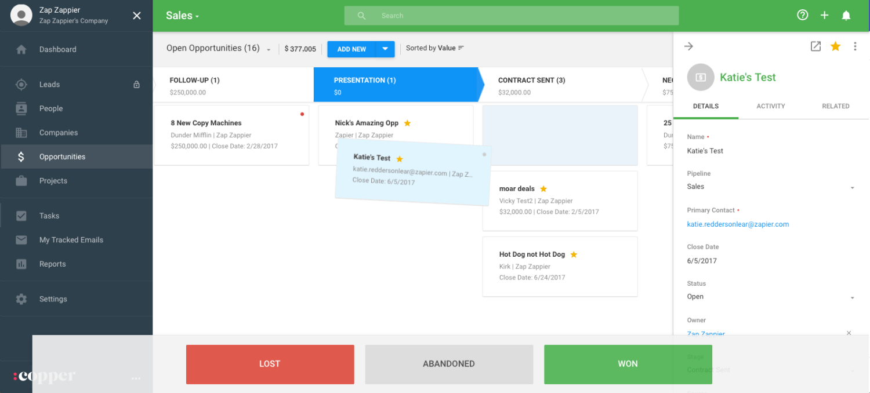Open the Pipeline dropdown showing Sales
This screenshot has width=870, height=393.
pyautogui.click(x=852, y=187)
